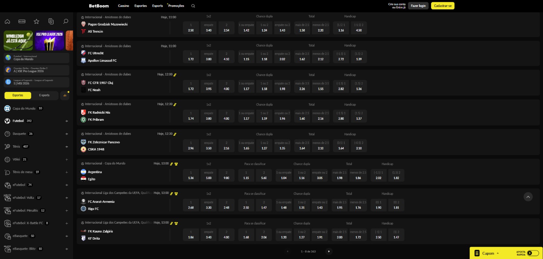
Task: Bet on FC Noah win at 4.00
Action: tap(226, 86)
